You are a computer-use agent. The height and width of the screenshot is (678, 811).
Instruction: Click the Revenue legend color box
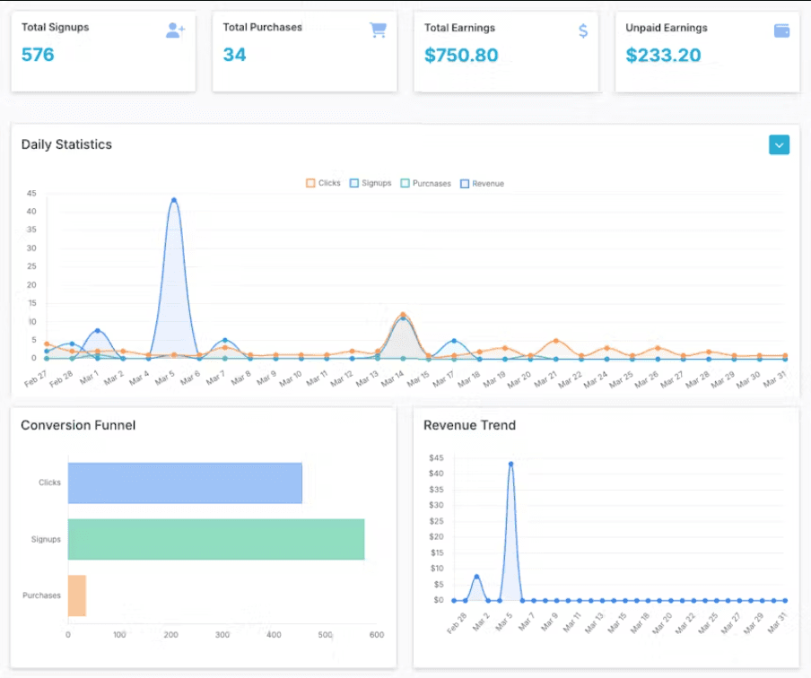pos(465,183)
